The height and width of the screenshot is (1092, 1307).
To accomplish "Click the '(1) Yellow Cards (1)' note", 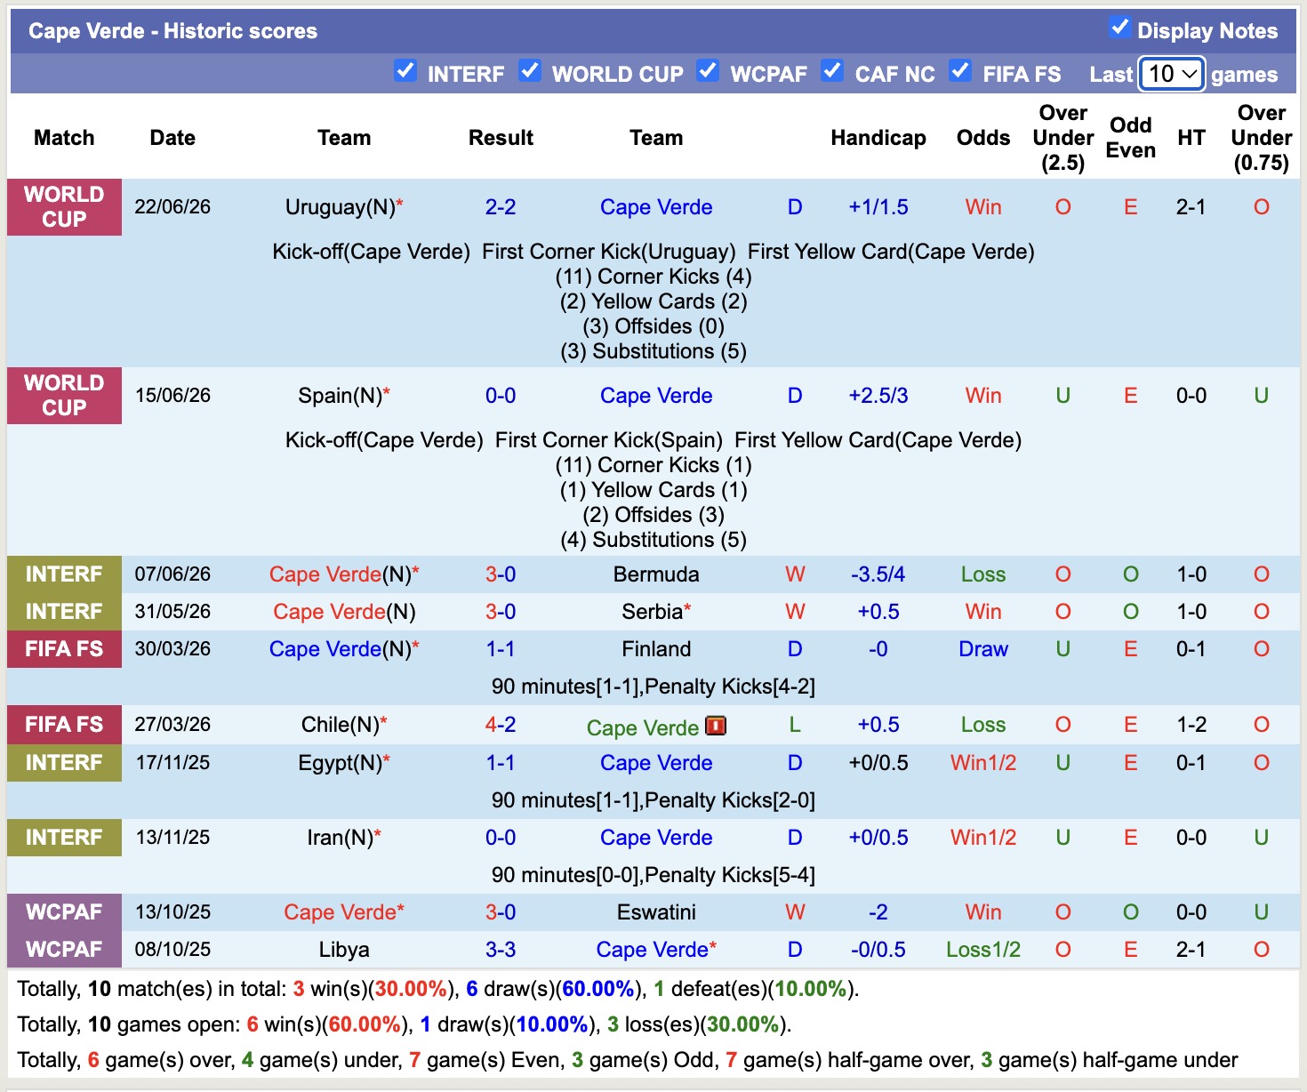I will click(x=653, y=490).
